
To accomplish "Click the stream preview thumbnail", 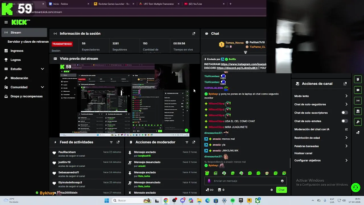I will pos(124,100).
